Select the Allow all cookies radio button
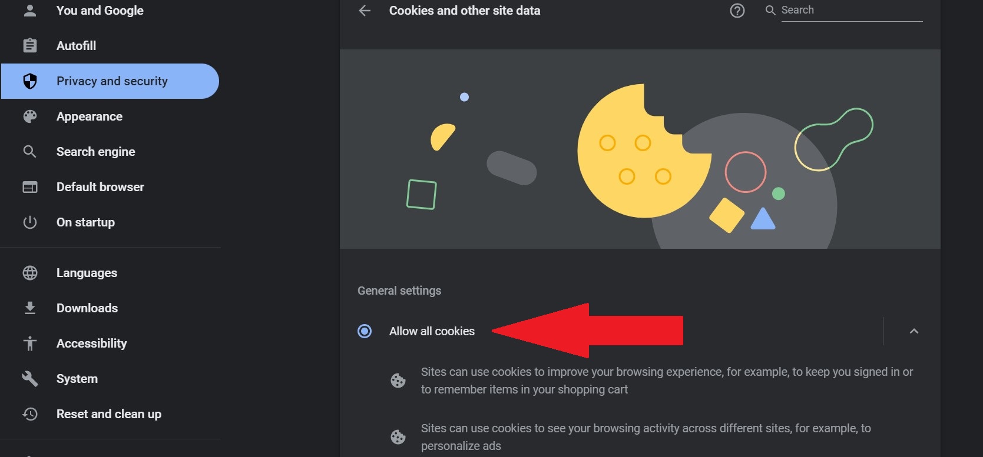The width and height of the screenshot is (983, 457). click(365, 331)
